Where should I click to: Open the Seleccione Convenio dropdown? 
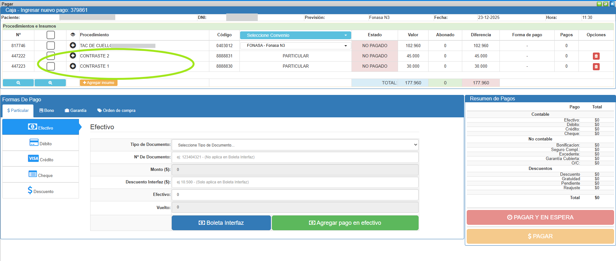coord(295,35)
